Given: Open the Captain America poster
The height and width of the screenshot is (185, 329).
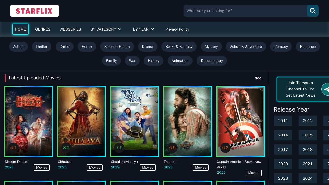Looking at the screenshot, I should pyautogui.click(x=241, y=122).
